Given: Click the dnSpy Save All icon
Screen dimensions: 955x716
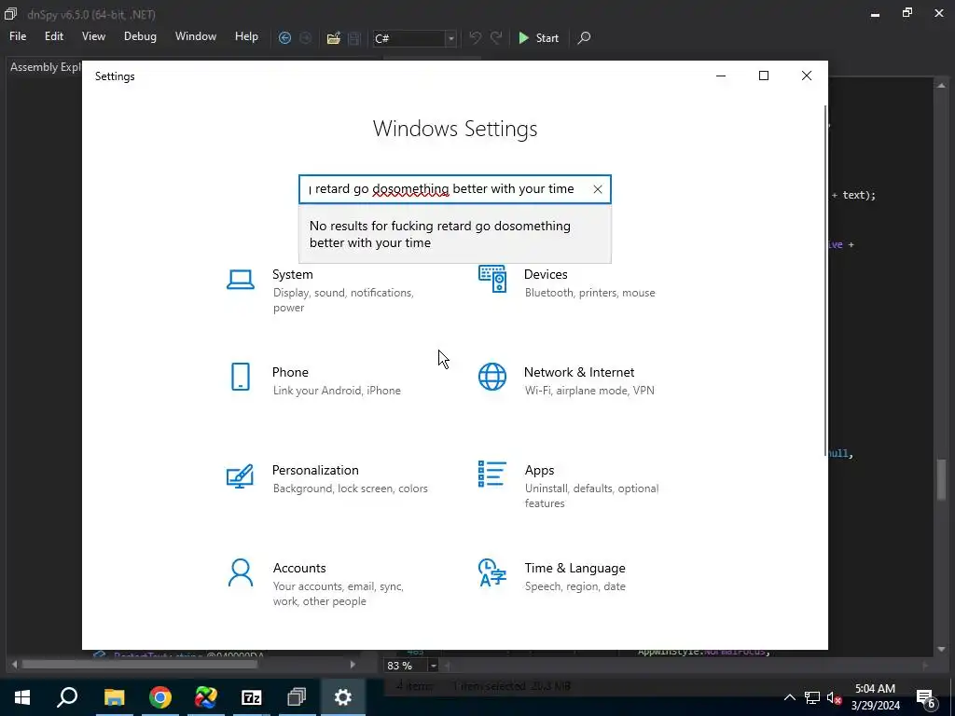Looking at the screenshot, I should click(354, 37).
